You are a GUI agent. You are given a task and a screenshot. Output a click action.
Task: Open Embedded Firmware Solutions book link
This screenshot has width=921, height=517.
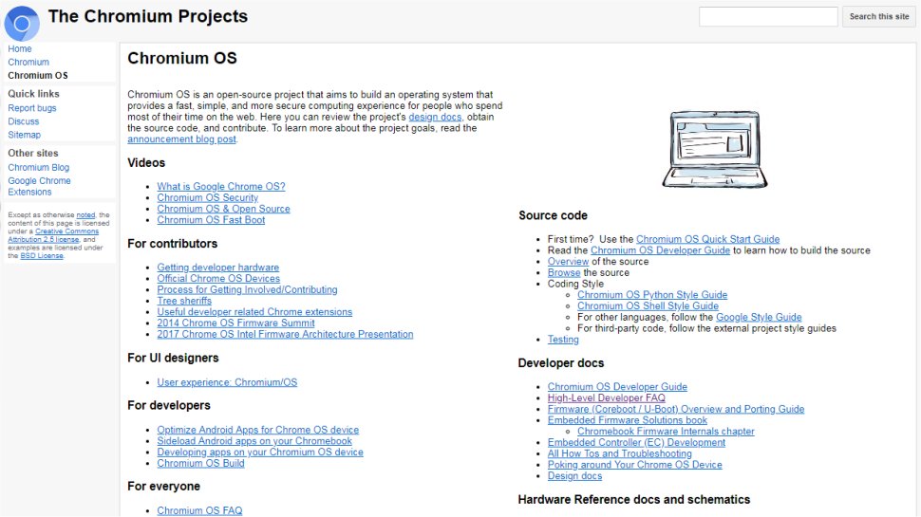628,420
